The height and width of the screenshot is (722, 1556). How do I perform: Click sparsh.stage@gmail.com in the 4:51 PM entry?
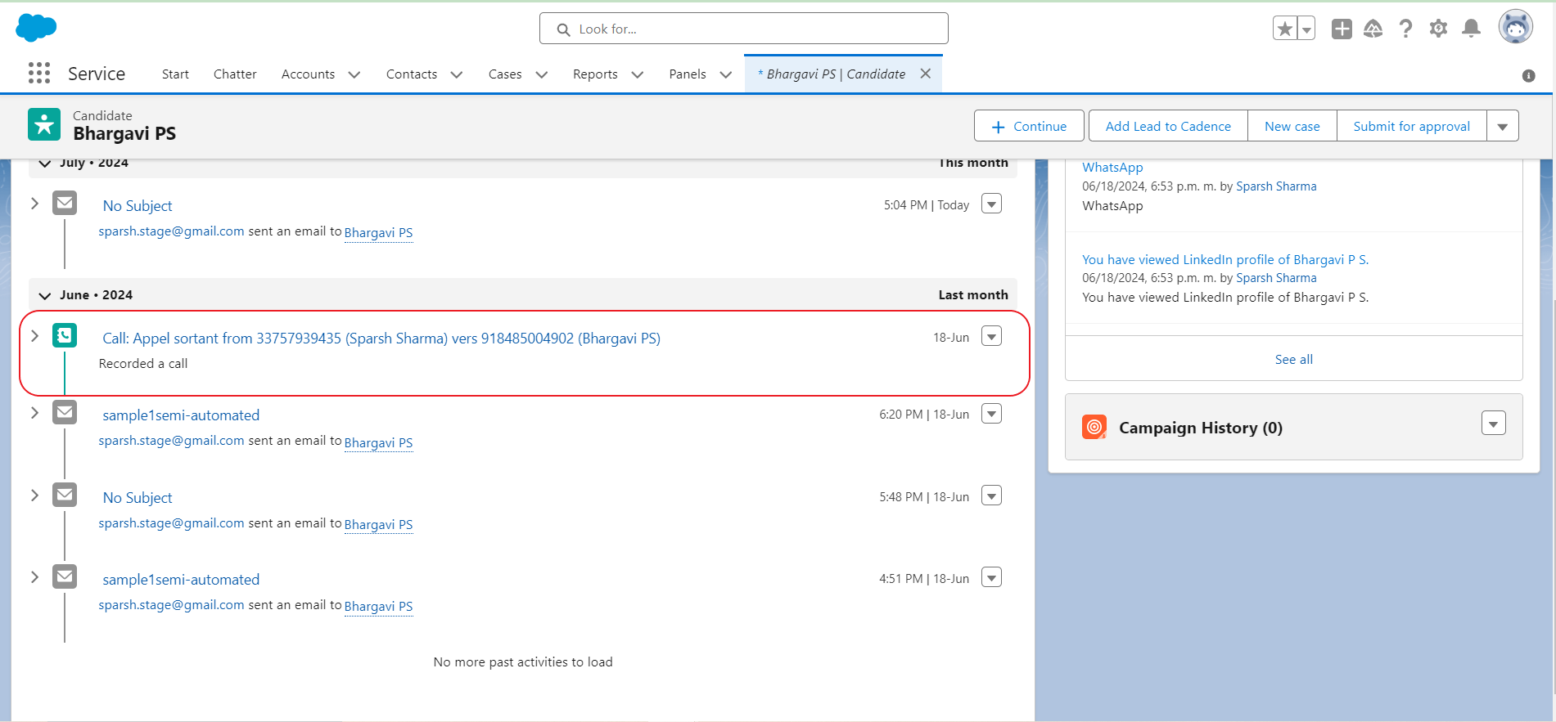(x=172, y=604)
